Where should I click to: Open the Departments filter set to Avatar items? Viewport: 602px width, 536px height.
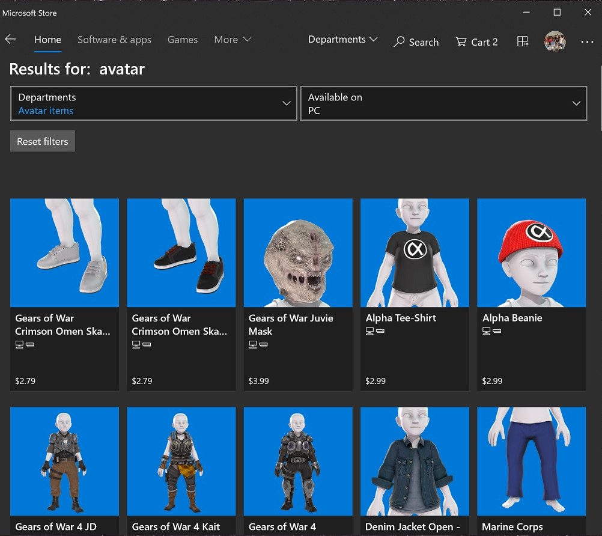(x=154, y=103)
